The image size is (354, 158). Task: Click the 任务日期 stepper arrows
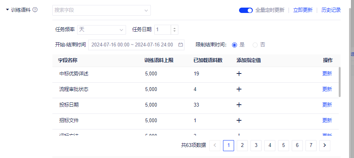(x=175, y=30)
